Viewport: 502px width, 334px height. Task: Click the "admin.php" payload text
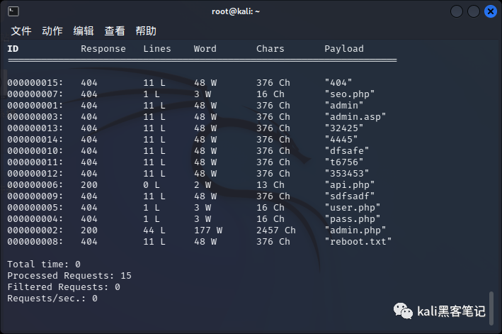[x=355, y=230]
